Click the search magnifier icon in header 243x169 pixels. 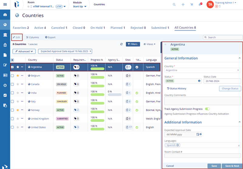[174, 5]
